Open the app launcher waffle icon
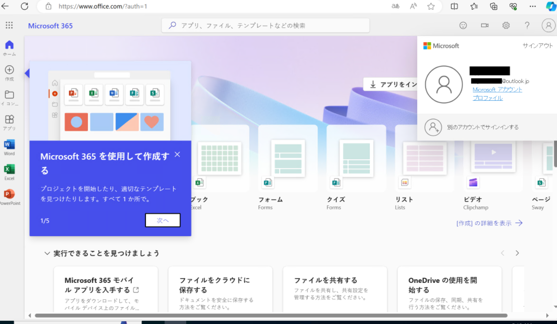The height and width of the screenshot is (324, 557). point(9,25)
